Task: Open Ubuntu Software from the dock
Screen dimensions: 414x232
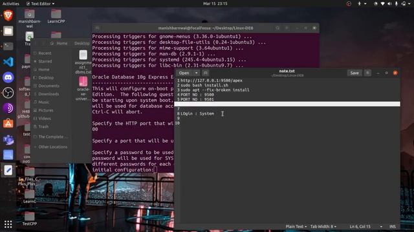Action: (8, 124)
